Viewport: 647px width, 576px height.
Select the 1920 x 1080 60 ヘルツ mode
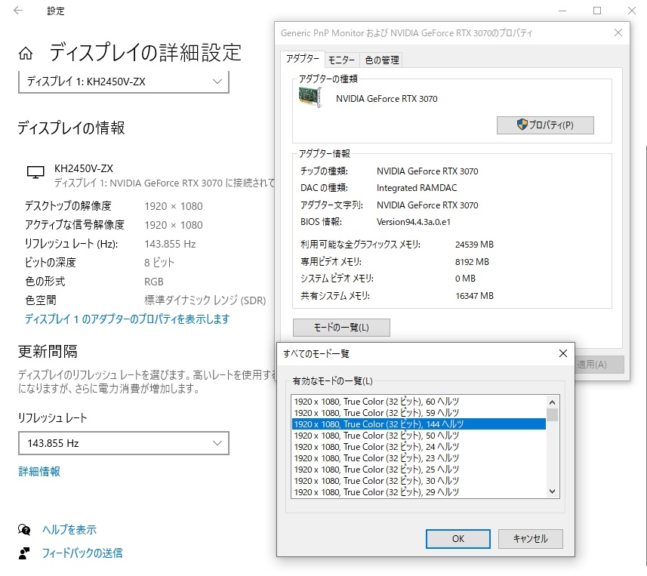point(419,402)
